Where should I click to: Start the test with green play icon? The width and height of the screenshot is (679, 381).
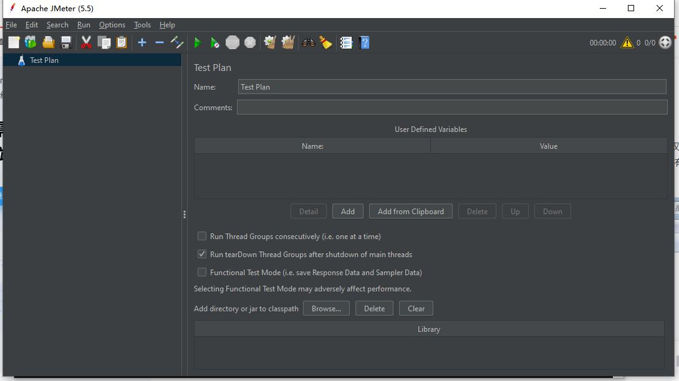198,42
